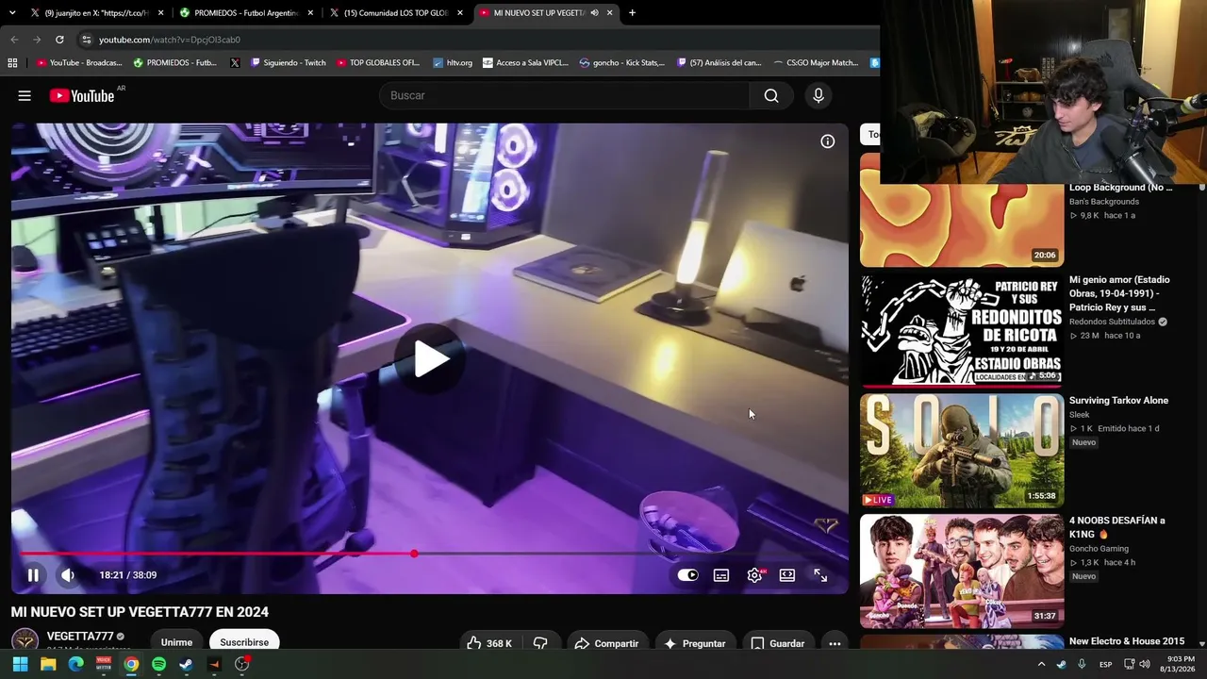Reload the current page
Viewport: 1207px width, 679px height.
[59, 40]
